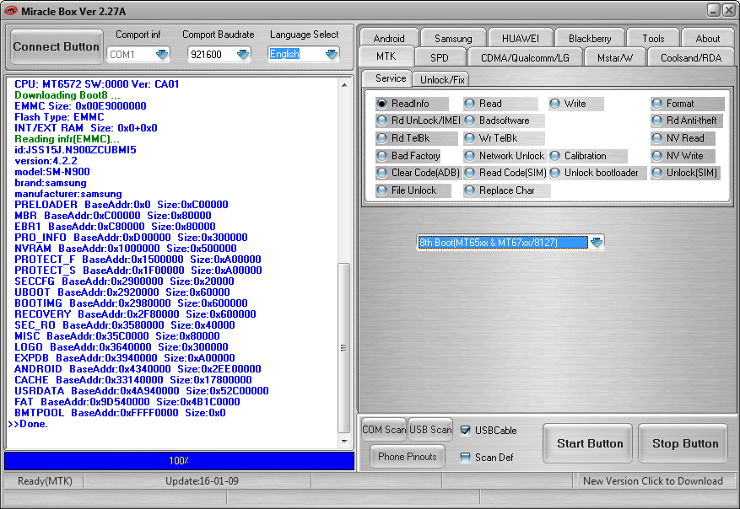Click the Connect Button
This screenshot has height=509, width=740.
click(x=57, y=46)
